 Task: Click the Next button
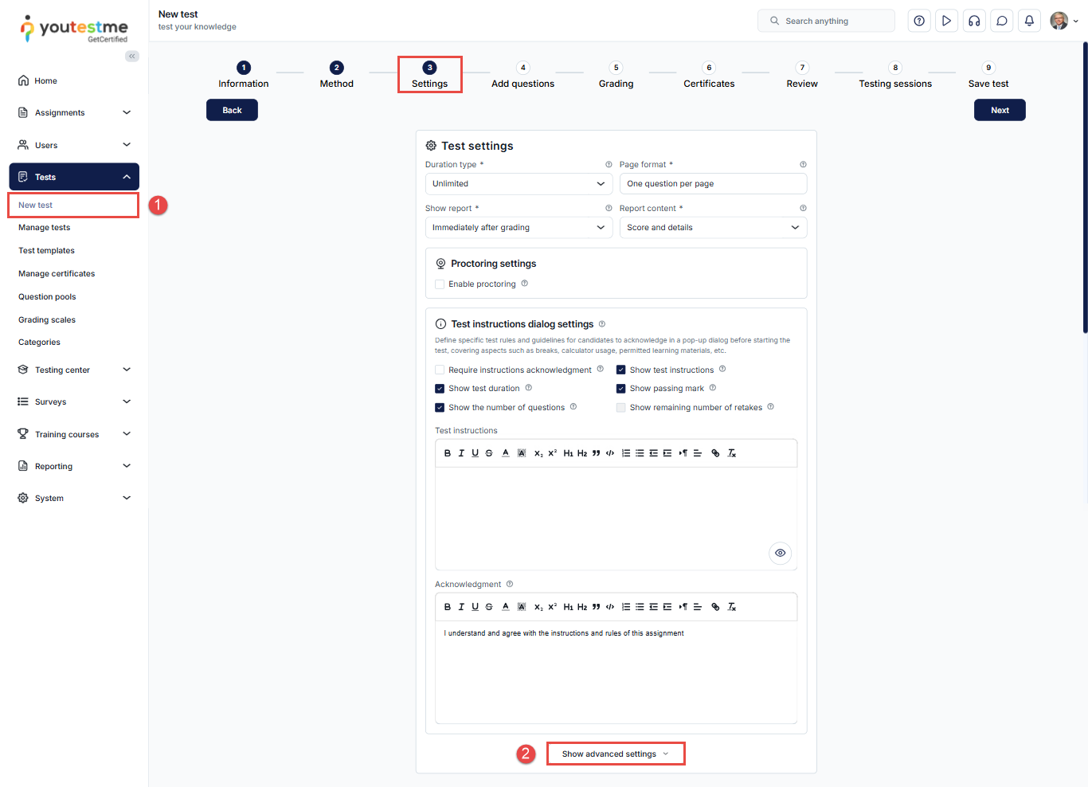pyautogui.click(x=1000, y=110)
